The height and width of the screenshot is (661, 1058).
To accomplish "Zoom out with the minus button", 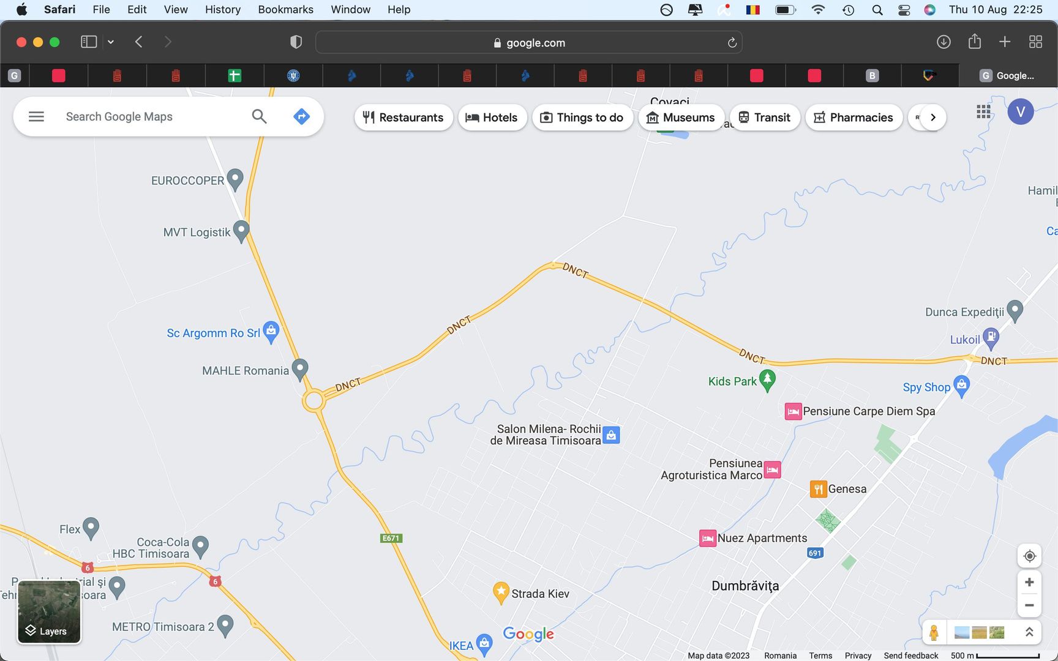I will coord(1029,605).
